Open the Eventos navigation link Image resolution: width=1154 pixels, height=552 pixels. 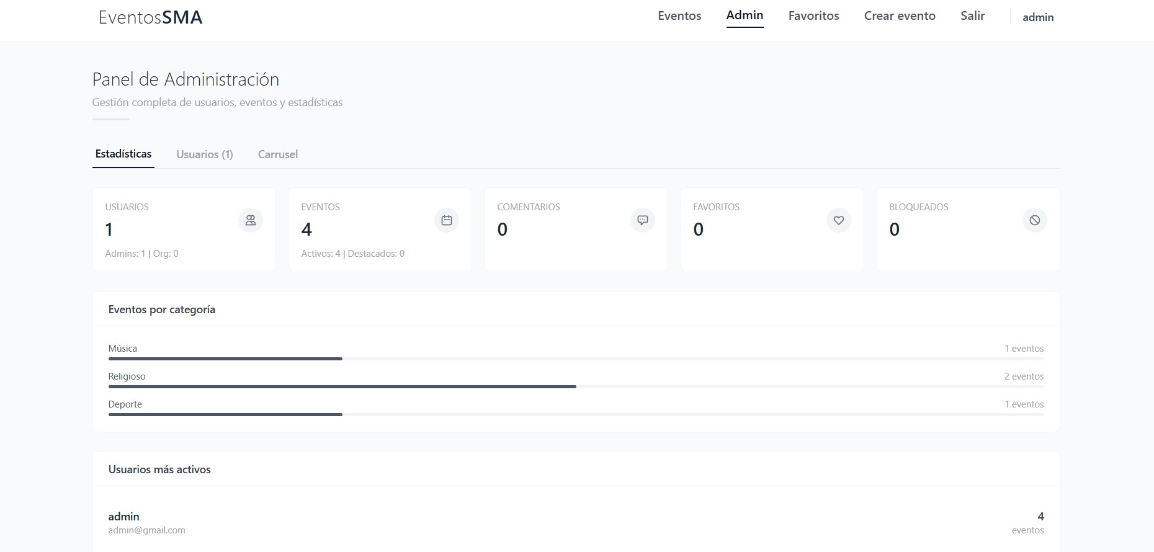coord(679,16)
